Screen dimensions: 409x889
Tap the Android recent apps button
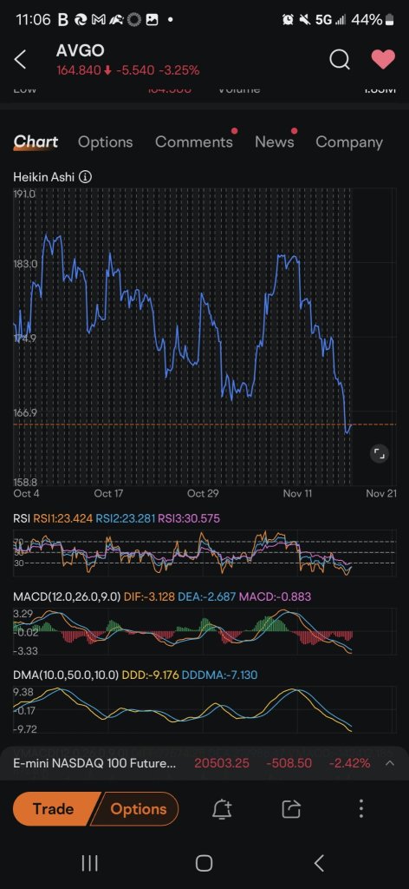pyautogui.click(x=90, y=863)
